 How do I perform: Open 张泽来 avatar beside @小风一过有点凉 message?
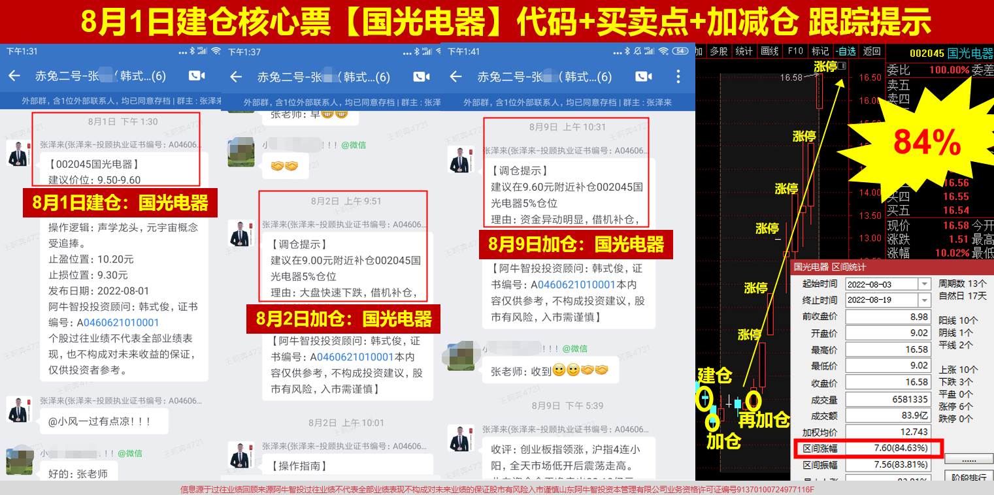coord(18,409)
